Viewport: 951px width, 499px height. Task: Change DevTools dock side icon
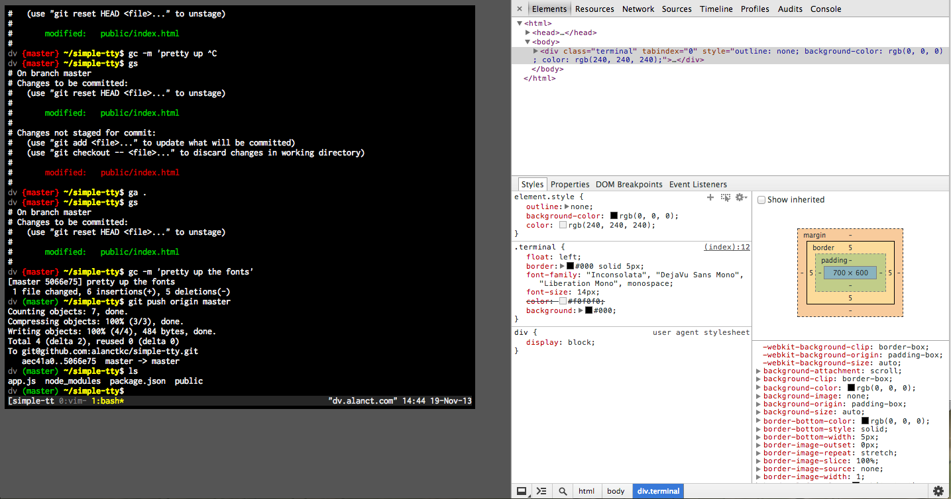point(522,491)
